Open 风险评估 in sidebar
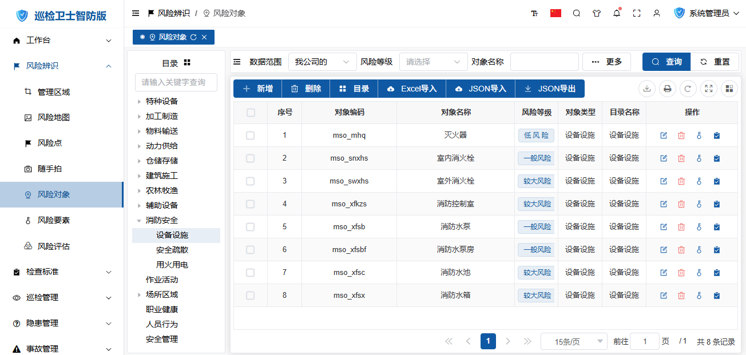The height and width of the screenshot is (355, 746). point(62,246)
